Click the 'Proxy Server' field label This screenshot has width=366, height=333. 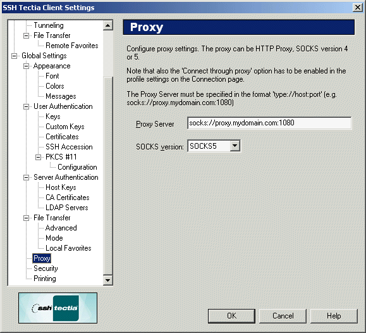pos(155,124)
